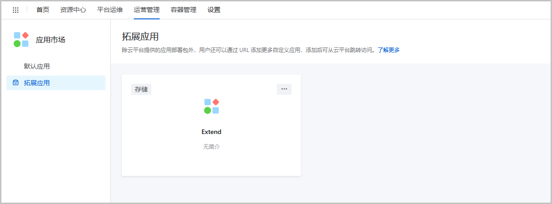Click the 存储 tag on the card
Screen dimensions: 552x204
(x=141, y=89)
